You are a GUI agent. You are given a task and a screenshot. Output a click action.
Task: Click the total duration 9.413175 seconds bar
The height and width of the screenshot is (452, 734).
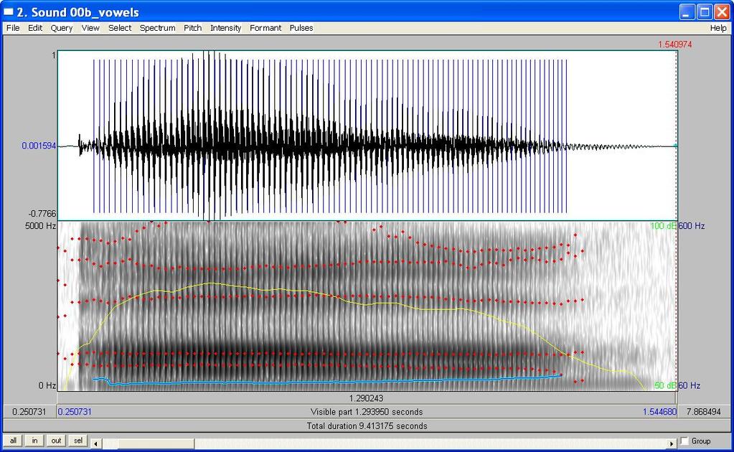367,425
